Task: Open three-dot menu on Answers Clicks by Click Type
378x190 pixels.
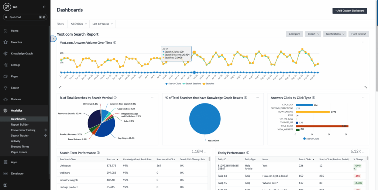Action: tap(363, 97)
